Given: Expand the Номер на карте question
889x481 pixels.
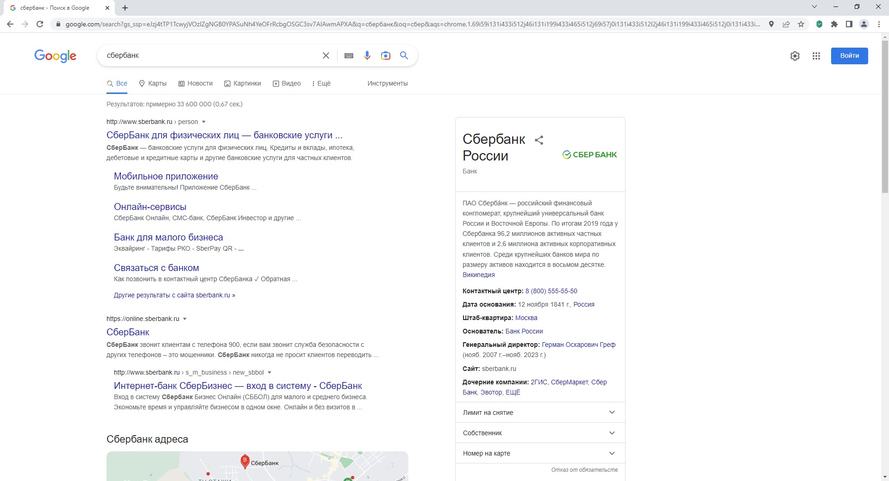Looking at the screenshot, I should pos(540,453).
